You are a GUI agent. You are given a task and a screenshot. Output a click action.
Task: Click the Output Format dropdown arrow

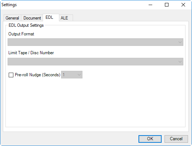(x=180, y=42)
